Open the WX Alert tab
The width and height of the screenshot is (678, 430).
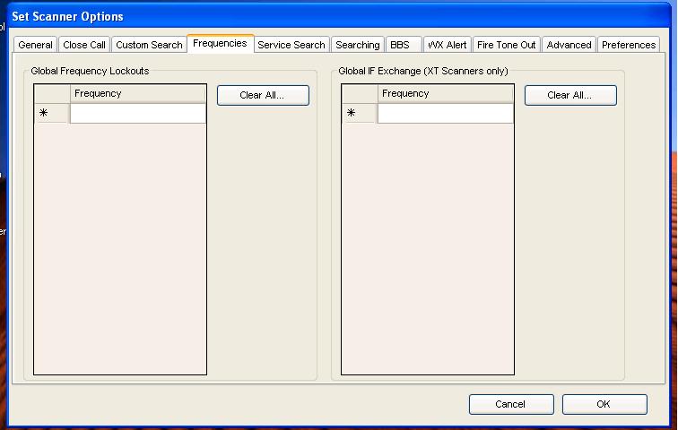[448, 45]
